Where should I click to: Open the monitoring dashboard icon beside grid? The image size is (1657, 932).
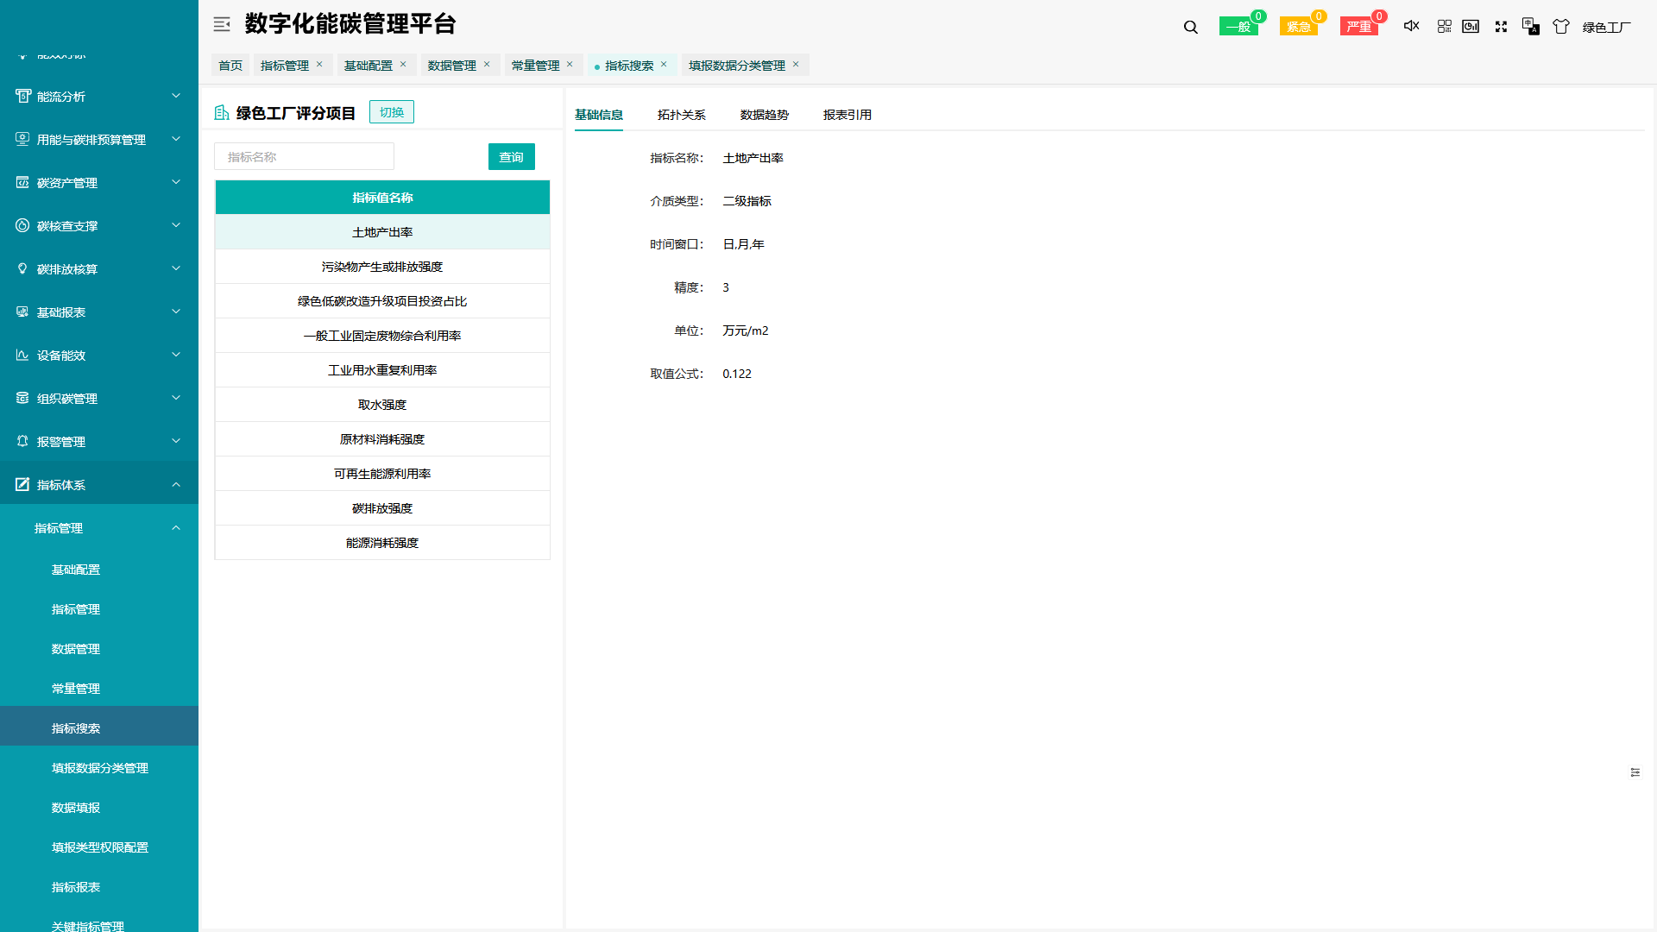1471,26
